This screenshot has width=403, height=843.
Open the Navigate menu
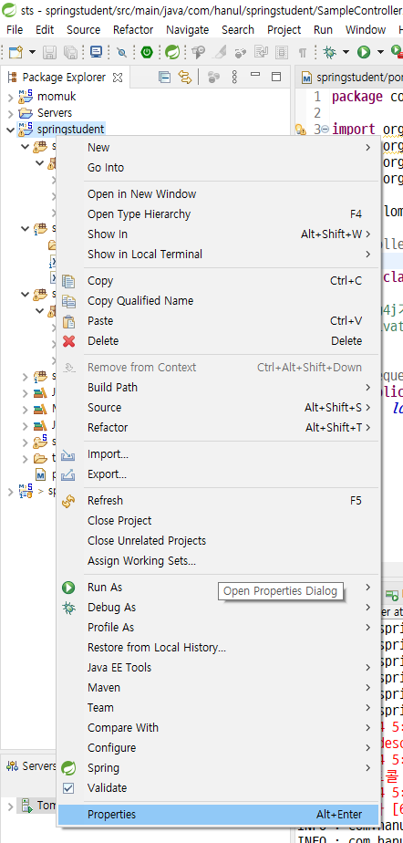(188, 29)
